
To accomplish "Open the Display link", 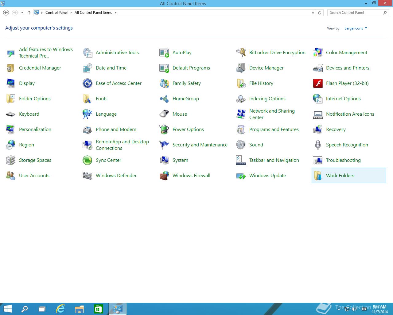I will click(x=27, y=83).
